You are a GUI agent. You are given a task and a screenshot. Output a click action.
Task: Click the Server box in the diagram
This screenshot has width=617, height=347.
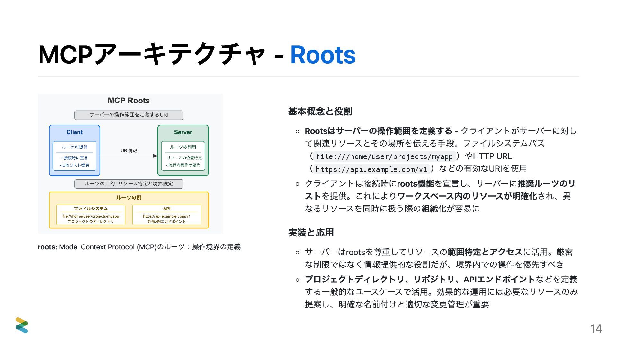(183, 132)
